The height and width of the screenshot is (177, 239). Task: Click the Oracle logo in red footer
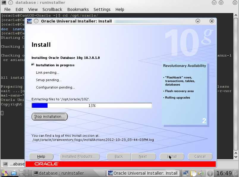46,164
